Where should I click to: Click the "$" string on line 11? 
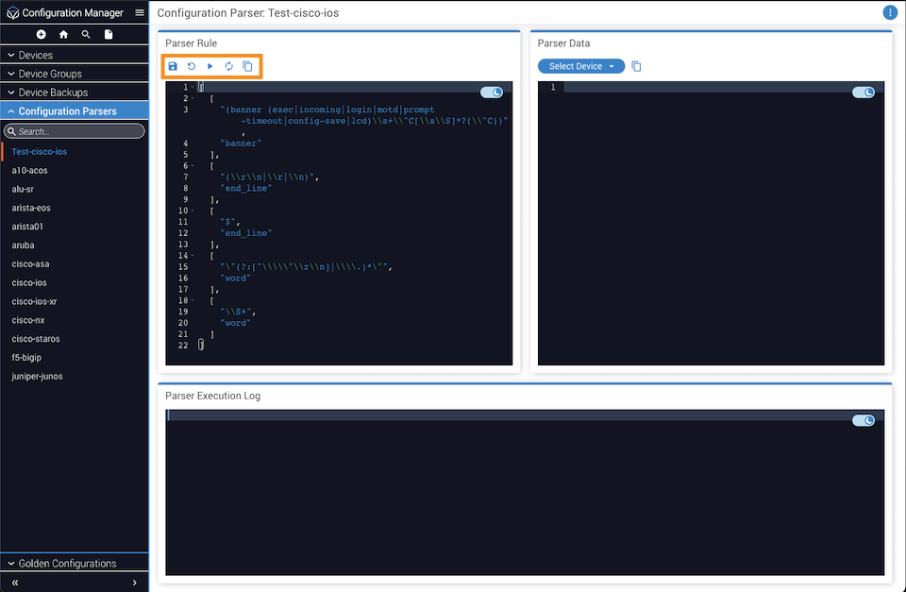click(x=228, y=222)
